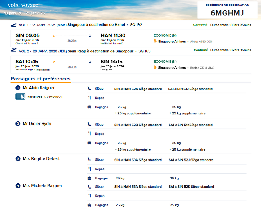Click the SAI 10:45 departure time
The width and height of the screenshot is (261, 209).
click(27, 62)
